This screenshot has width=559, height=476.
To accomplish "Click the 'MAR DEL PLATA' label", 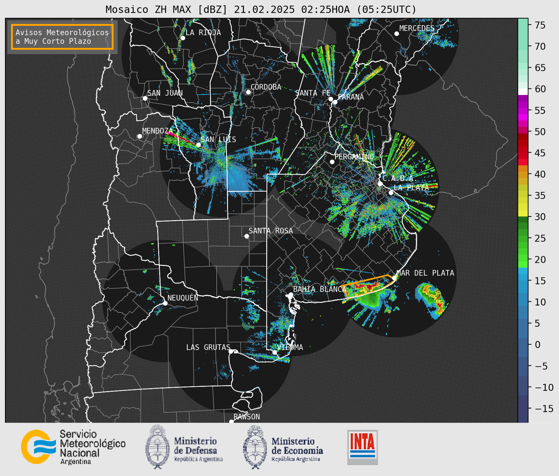I will coord(425,273).
